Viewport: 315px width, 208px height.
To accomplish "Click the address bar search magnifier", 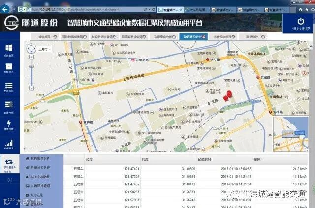I will tap(146, 9).
